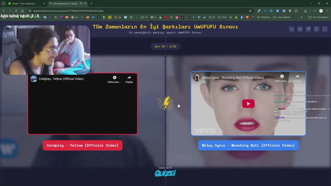
Task: Open Coldplay channel avatar in video
Action: tap(34, 79)
